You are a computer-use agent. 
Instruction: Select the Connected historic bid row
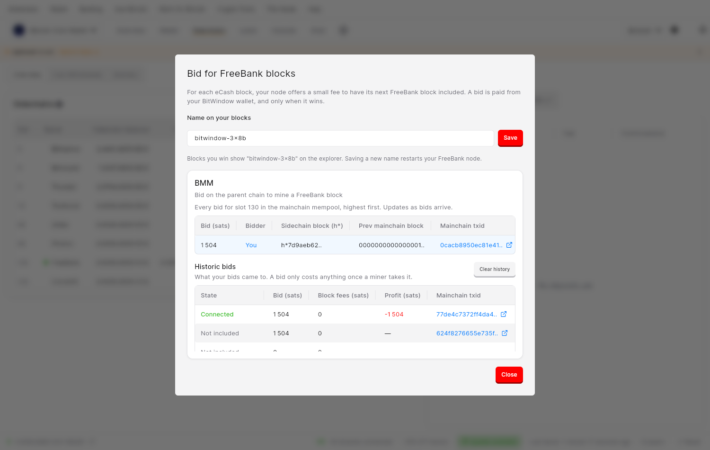click(x=355, y=314)
